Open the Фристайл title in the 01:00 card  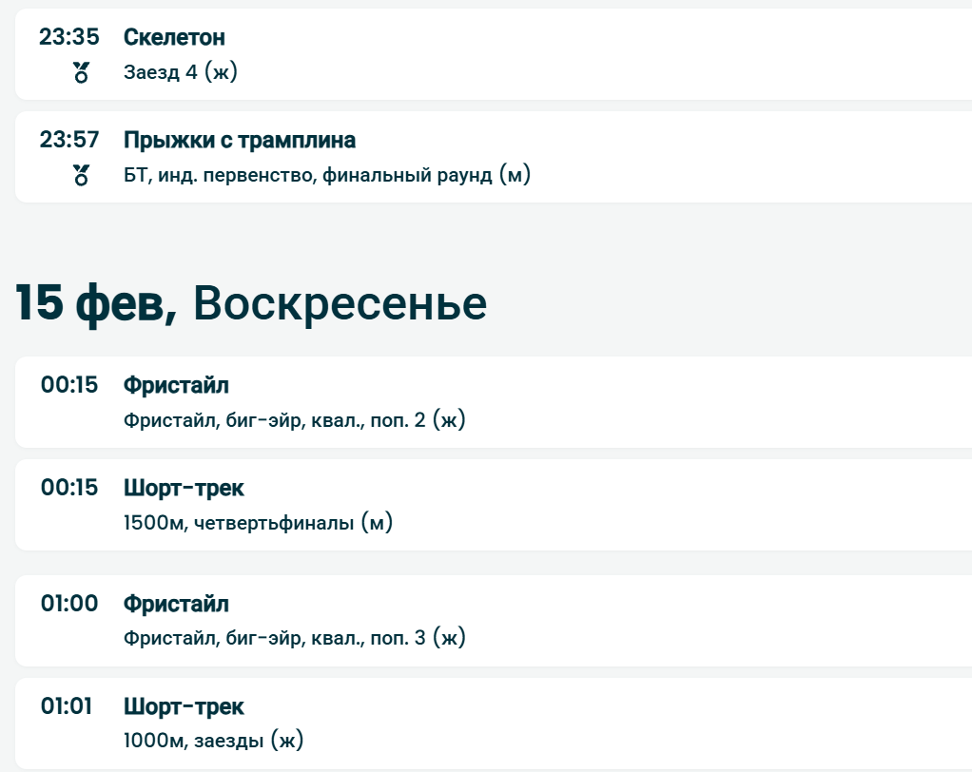click(x=176, y=605)
